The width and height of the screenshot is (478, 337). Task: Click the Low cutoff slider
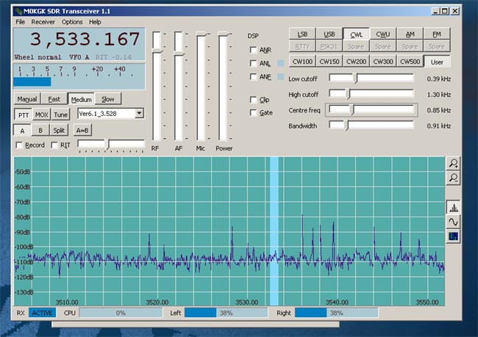pos(356,78)
